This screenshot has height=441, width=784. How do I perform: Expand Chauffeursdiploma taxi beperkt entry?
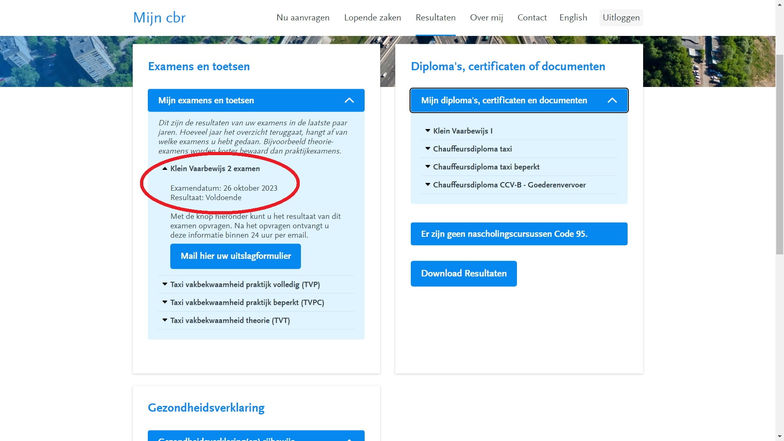coord(486,167)
